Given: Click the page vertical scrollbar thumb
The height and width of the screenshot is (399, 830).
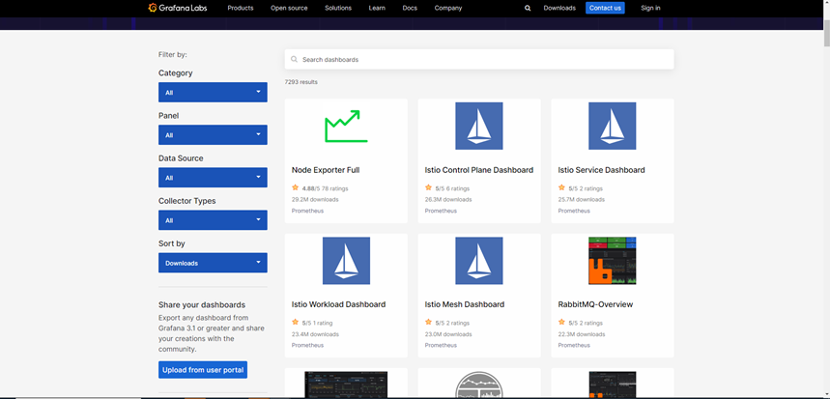Looking at the screenshot, I should tap(826, 34).
